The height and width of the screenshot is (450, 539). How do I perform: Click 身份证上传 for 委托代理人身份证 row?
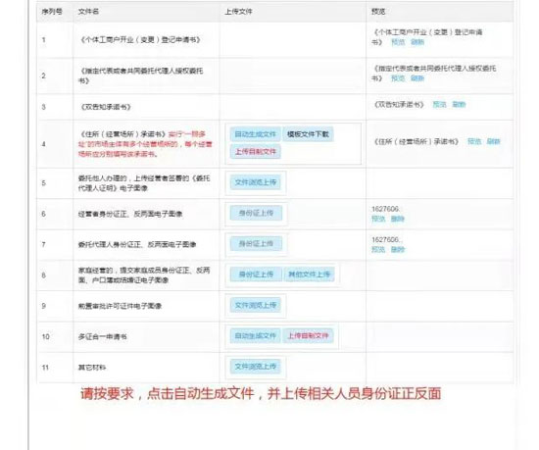point(256,244)
